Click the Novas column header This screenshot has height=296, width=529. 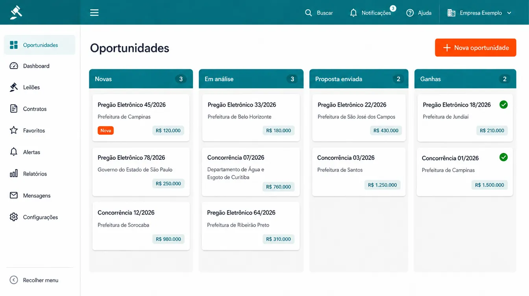pyautogui.click(x=141, y=79)
